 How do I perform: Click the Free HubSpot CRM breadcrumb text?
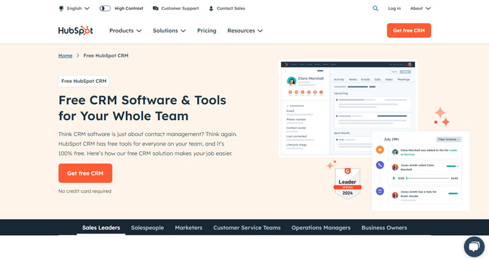pos(106,55)
